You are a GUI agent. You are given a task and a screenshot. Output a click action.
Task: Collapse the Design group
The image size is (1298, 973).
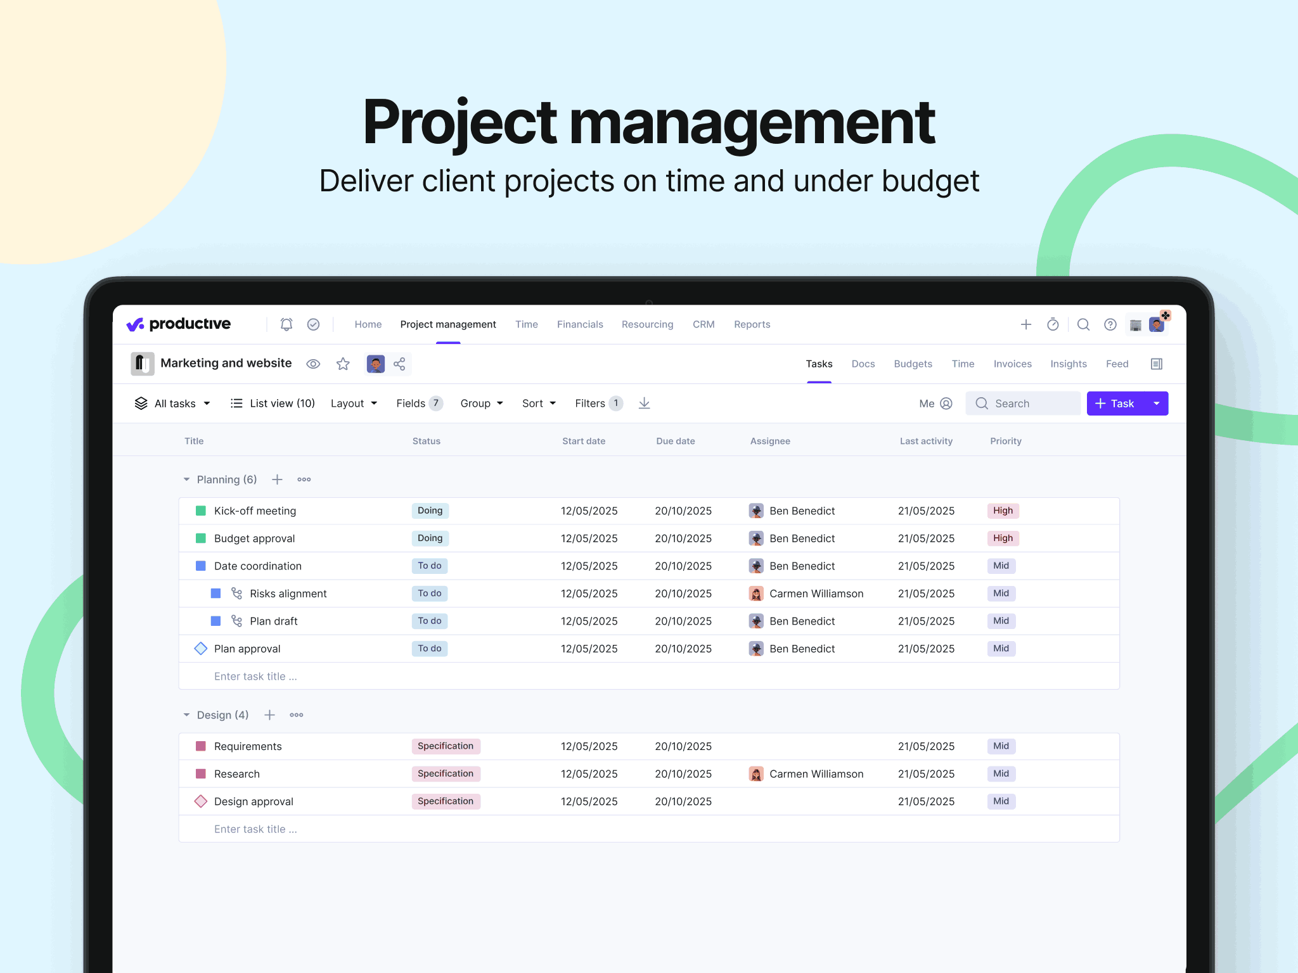coord(186,715)
